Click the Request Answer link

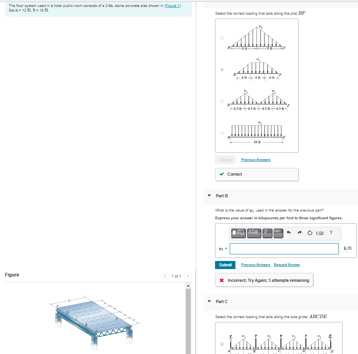(287, 265)
